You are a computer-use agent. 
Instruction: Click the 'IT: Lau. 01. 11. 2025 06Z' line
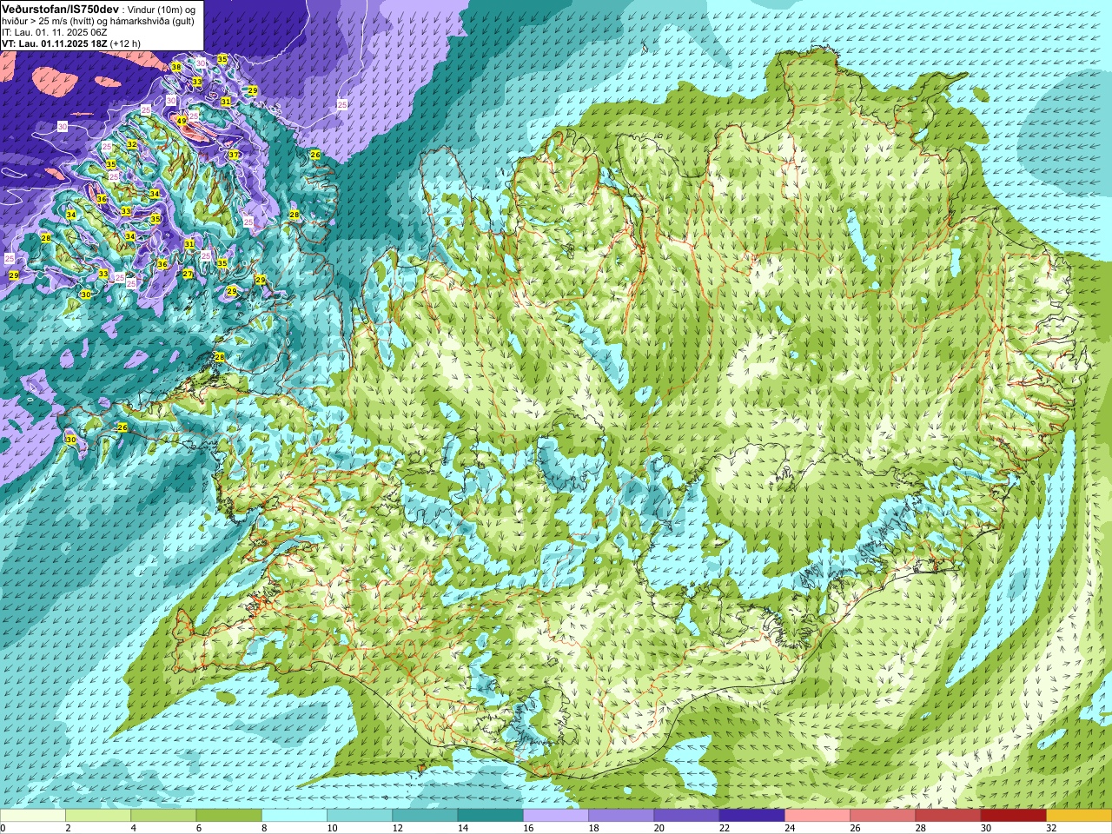(x=55, y=32)
